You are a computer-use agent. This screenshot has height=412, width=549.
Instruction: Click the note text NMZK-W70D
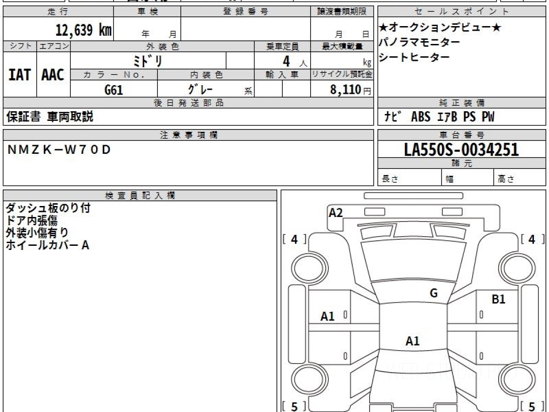click(59, 150)
